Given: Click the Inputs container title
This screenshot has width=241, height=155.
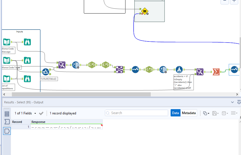Looking at the screenshot, I should point(20,31).
